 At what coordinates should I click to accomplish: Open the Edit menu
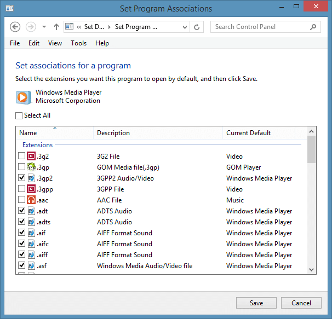click(x=34, y=43)
